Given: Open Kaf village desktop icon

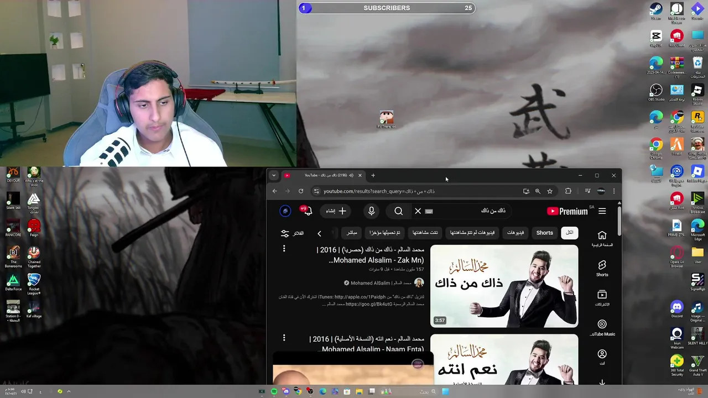Looking at the screenshot, I should (x=34, y=310).
